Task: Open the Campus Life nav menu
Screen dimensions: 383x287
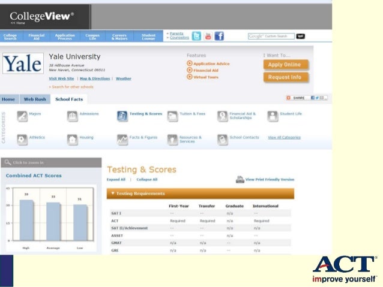Action: point(92,37)
